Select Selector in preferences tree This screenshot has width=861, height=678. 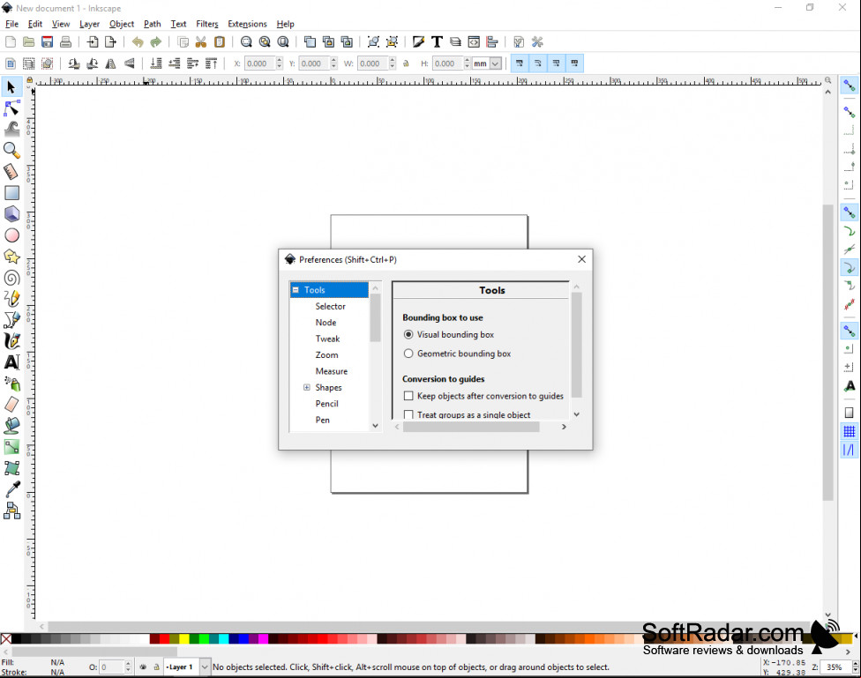(x=331, y=306)
